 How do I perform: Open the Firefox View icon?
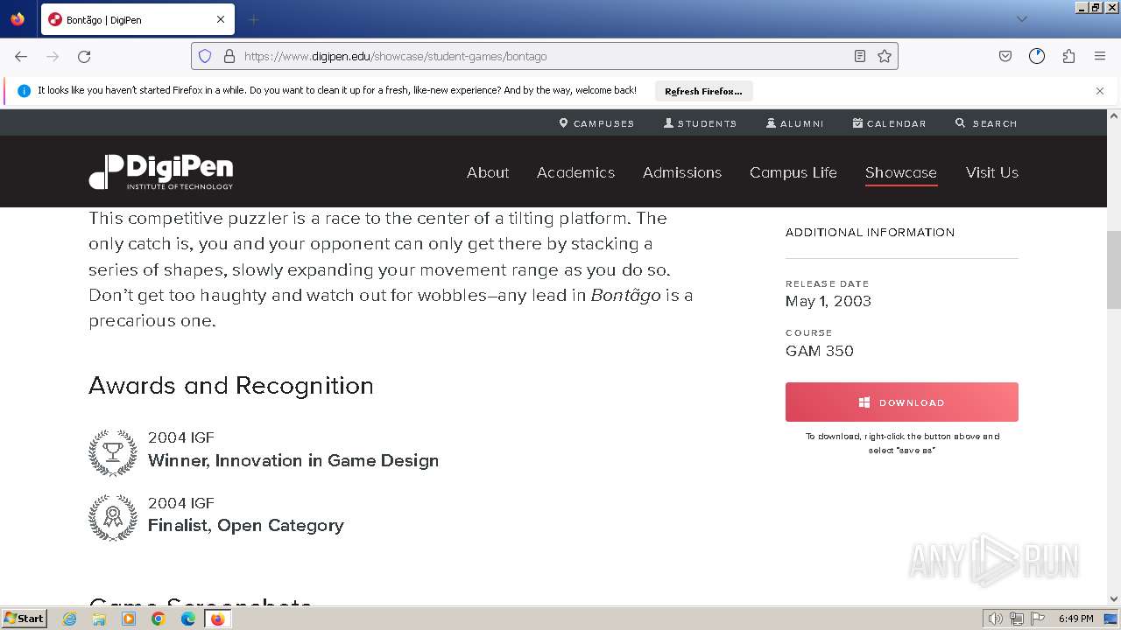point(18,19)
